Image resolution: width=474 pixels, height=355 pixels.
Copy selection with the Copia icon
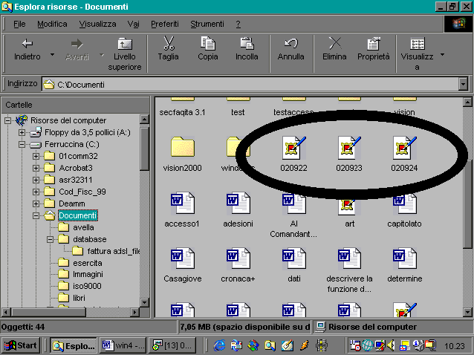tap(208, 49)
